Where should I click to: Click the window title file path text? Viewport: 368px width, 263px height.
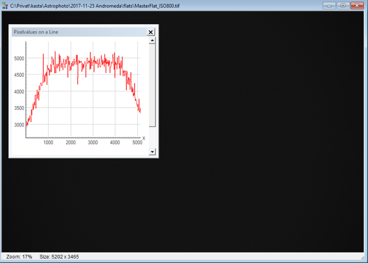[x=95, y=6]
